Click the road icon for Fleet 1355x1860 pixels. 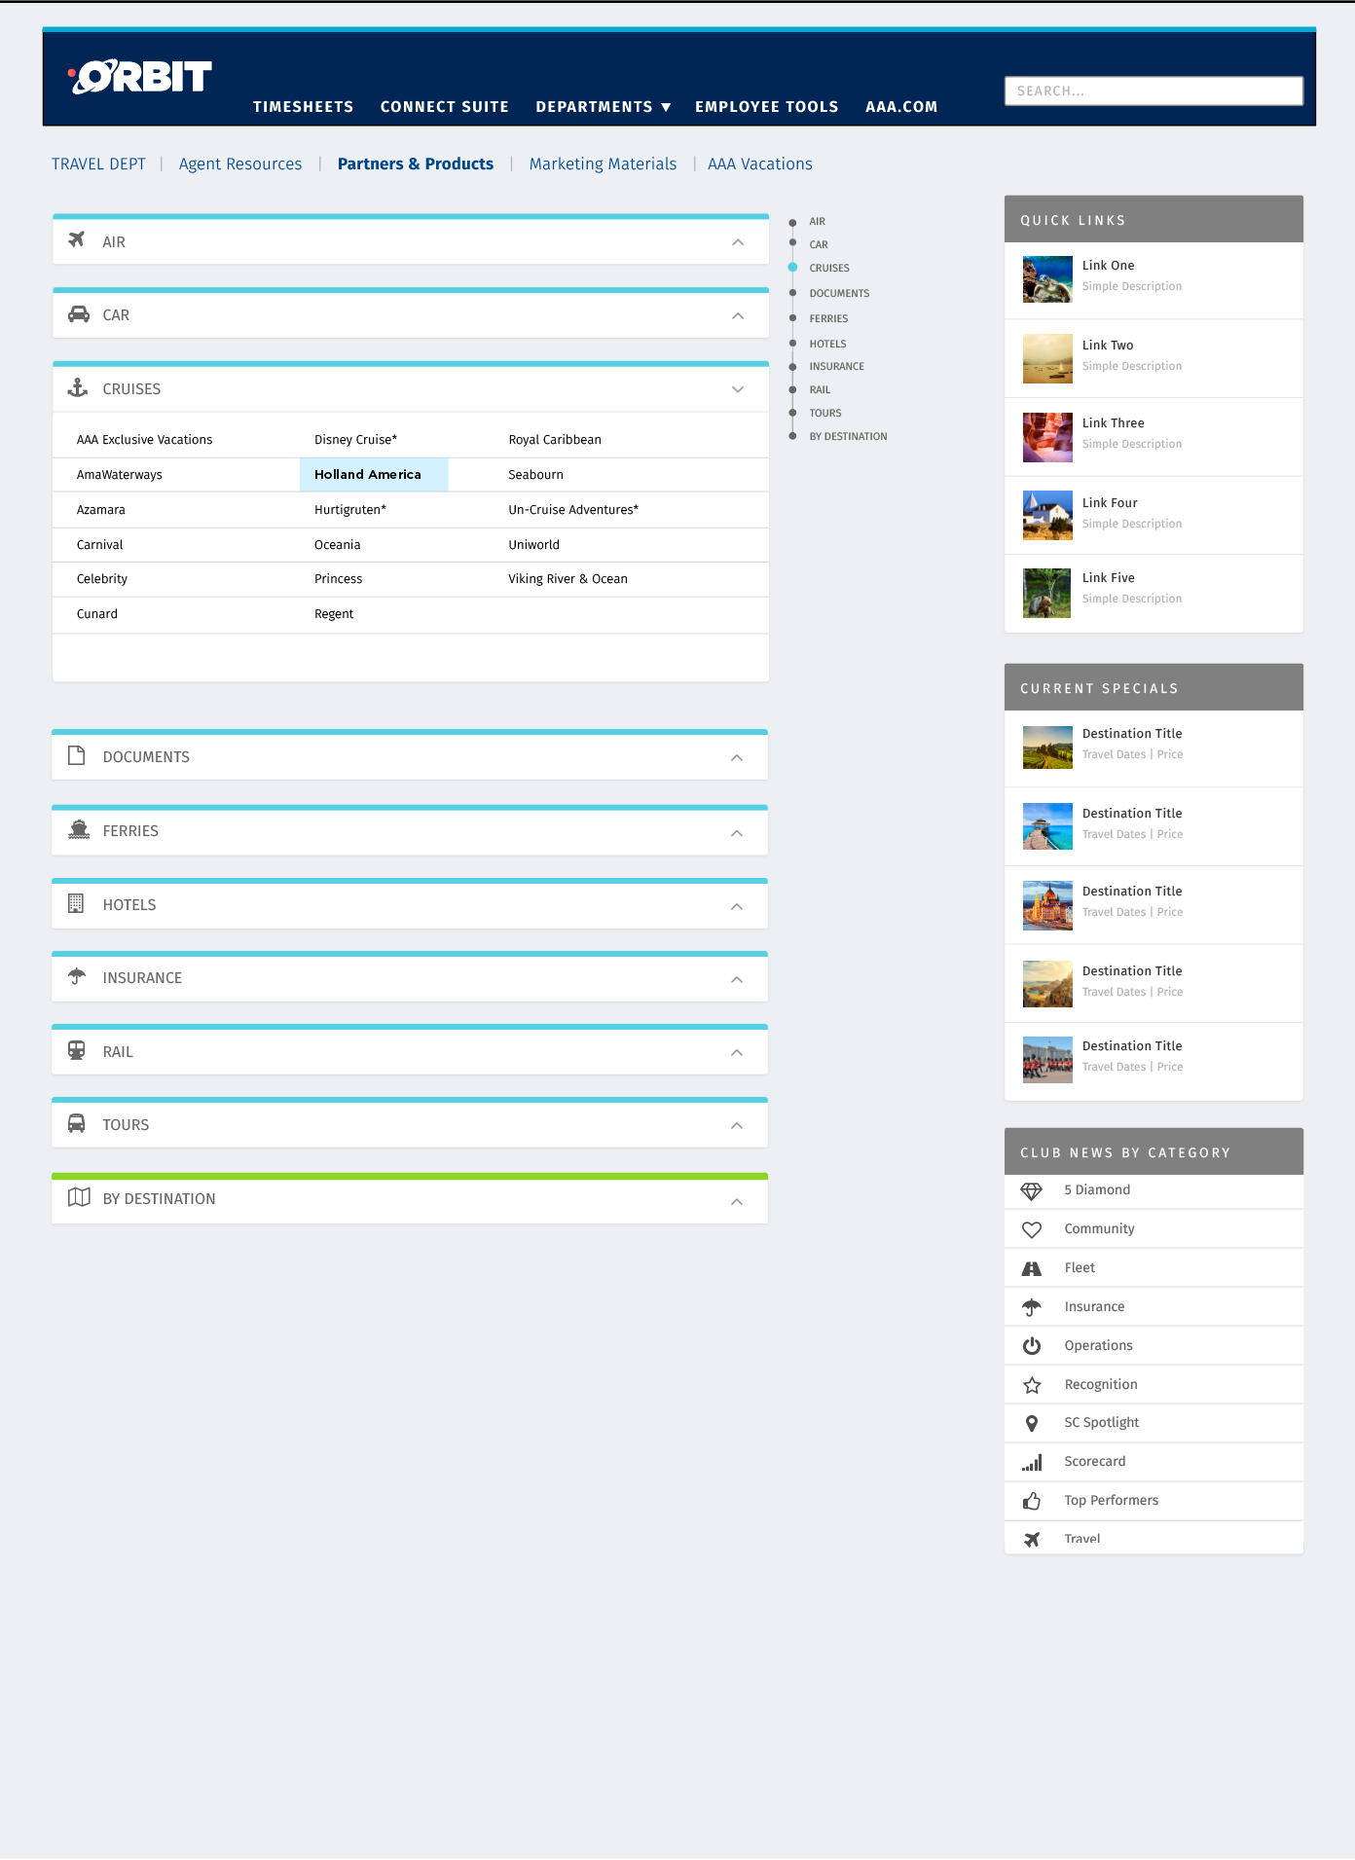(1032, 1268)
